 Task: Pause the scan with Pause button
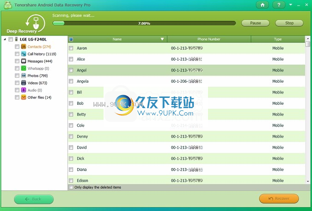point(255,23)
